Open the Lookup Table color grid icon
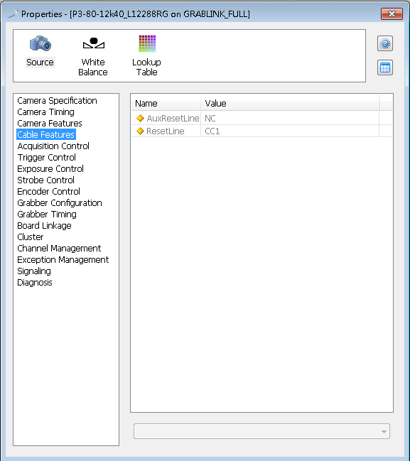 147,43
